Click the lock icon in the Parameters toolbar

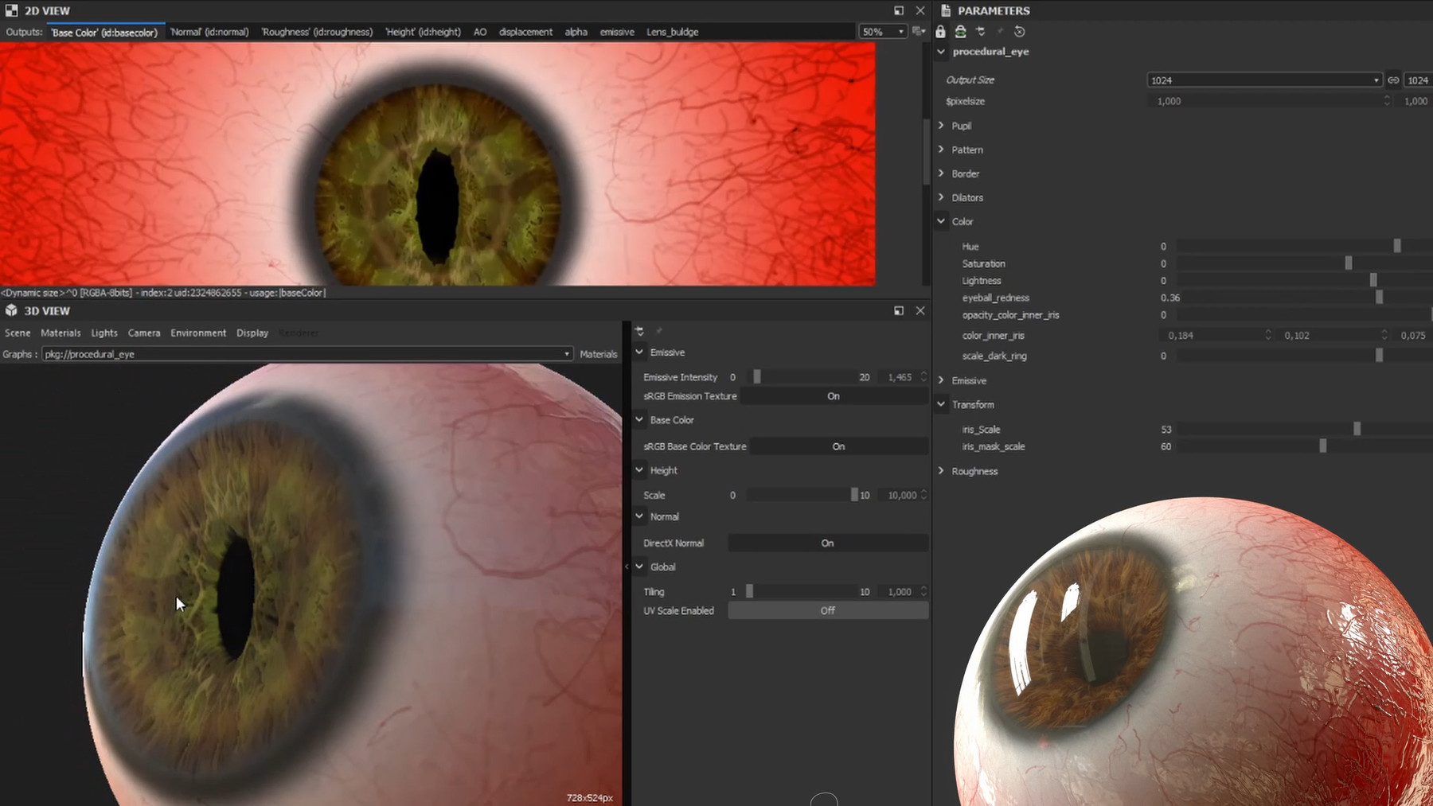point(940,32)
